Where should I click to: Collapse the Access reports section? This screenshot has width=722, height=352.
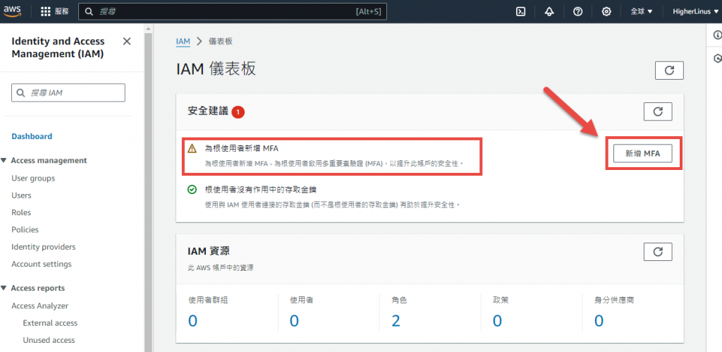pyautogui.click(x=4, y=288)
